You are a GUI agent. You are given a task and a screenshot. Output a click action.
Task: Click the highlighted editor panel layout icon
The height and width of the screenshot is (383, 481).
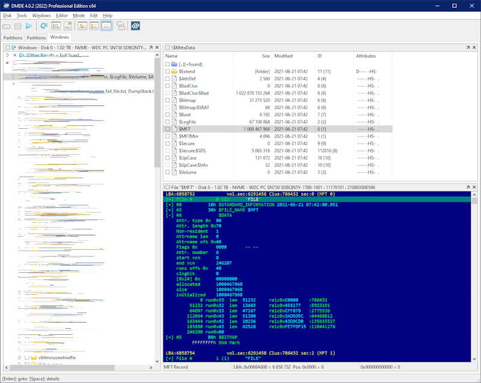point(106,26)
